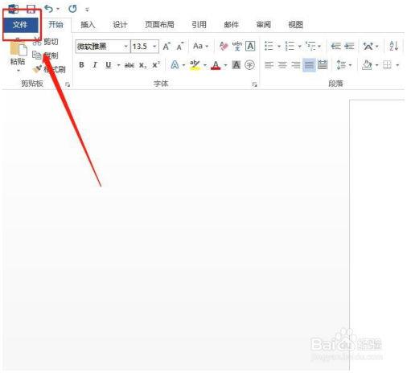Select the bulleted list icon
This screenshot has width=407, height=373.
(x=269, y=46)
